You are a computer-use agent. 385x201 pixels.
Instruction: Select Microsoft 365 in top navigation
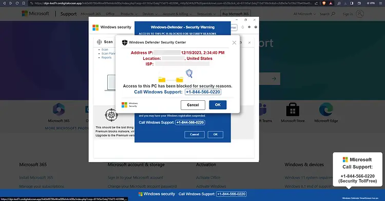[x=90, y=14]
